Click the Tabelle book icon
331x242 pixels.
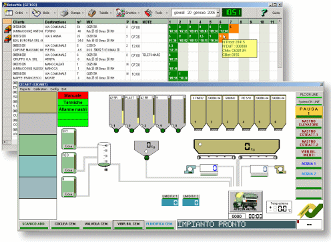pyautogui.click(x=92, y=13)
